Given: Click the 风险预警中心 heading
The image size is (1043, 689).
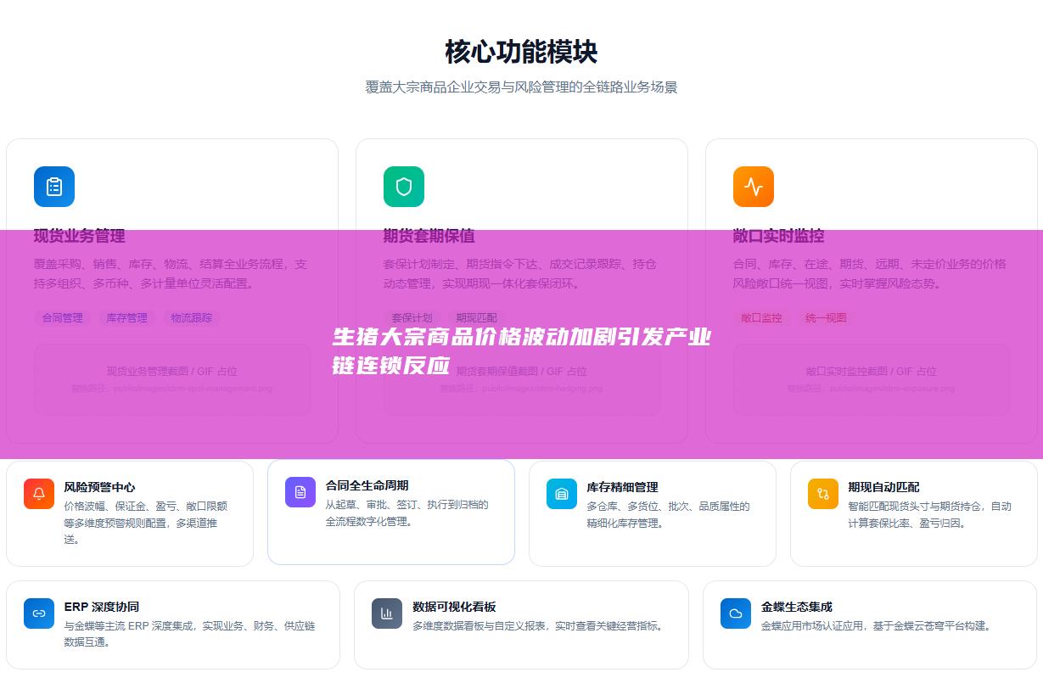Looking at the screenshot, I should tap(100, 487).
